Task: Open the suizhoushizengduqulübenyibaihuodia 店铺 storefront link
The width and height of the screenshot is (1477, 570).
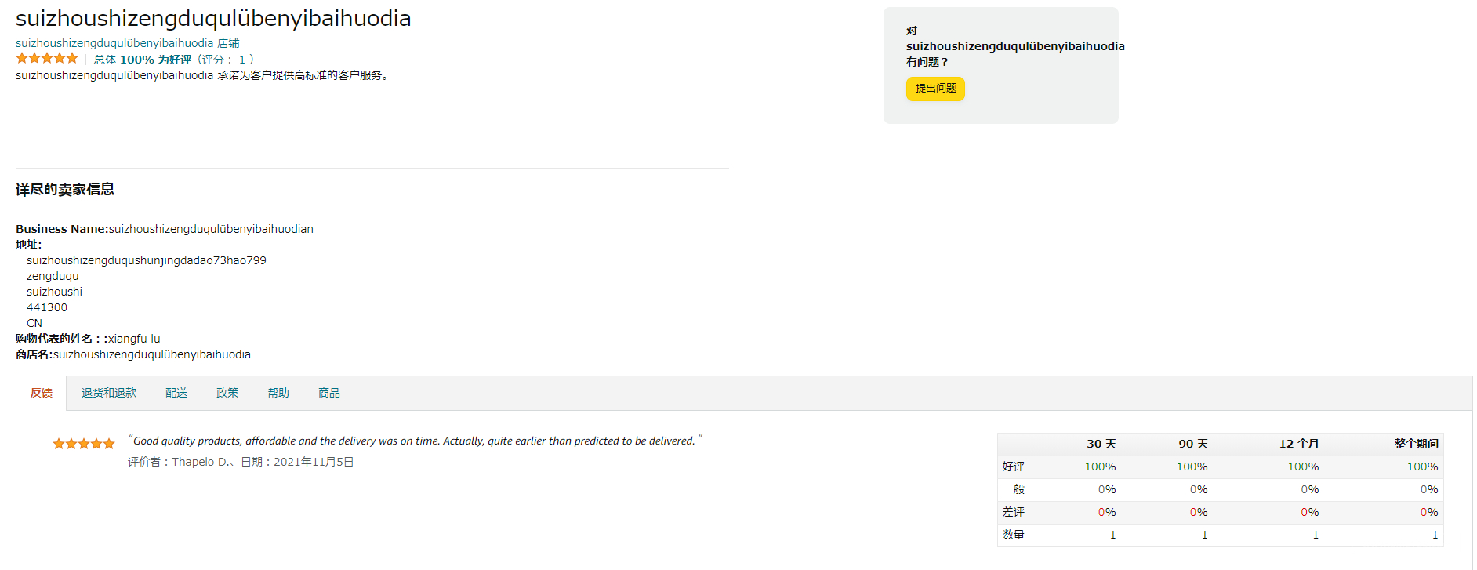Action: point(128,43)
